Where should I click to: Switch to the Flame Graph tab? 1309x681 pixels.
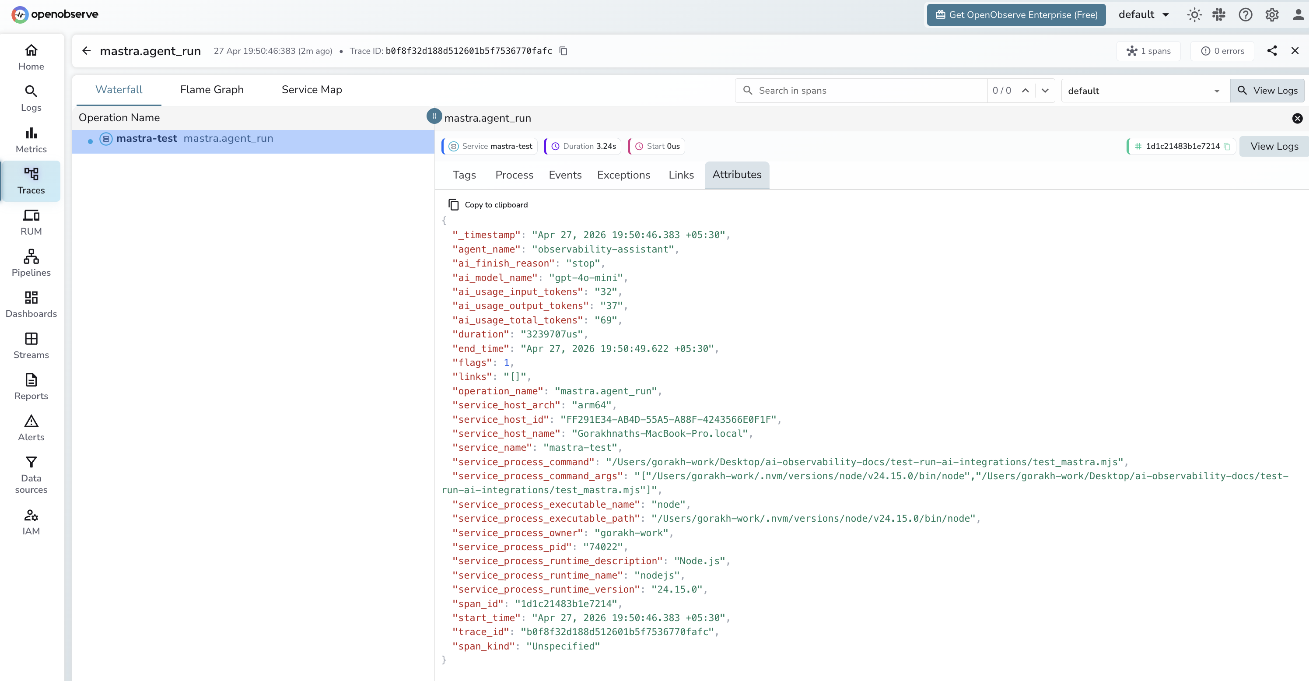point(212,89)
